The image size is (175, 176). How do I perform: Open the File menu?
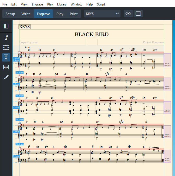coord(5,4)
